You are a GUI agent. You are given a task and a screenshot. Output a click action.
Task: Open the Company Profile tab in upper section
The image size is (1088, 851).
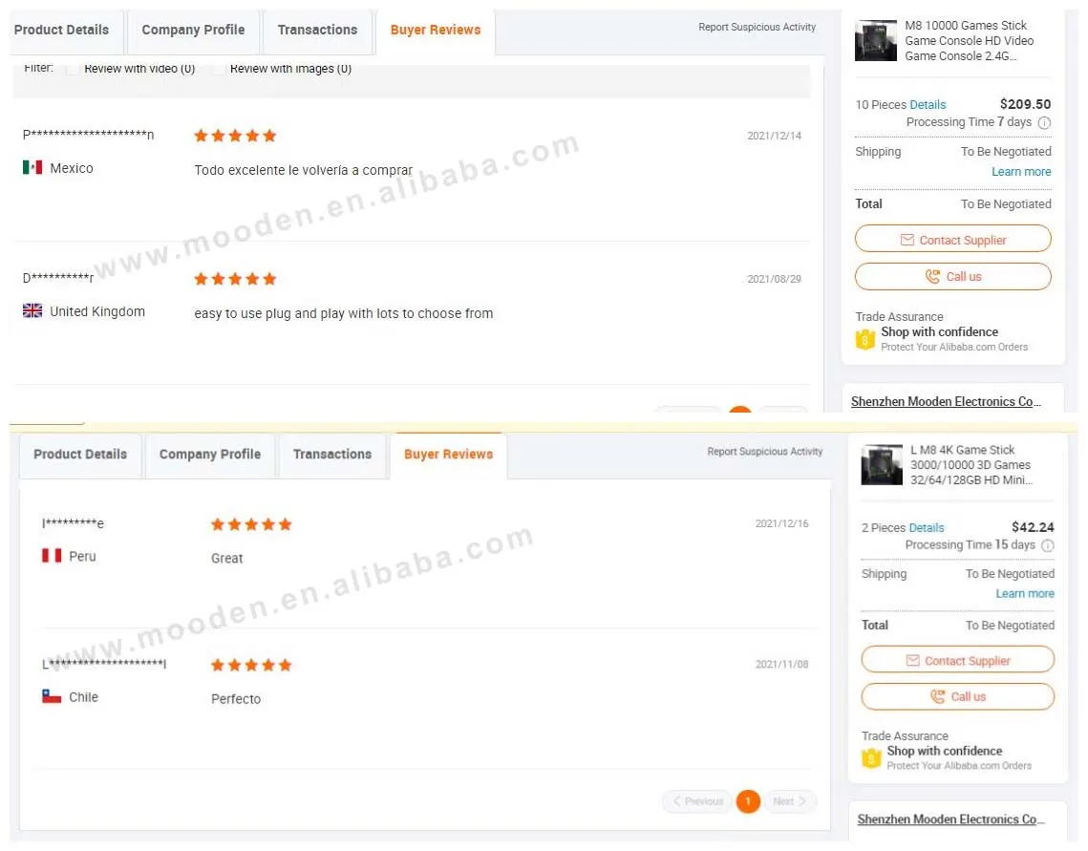[193, 30]
